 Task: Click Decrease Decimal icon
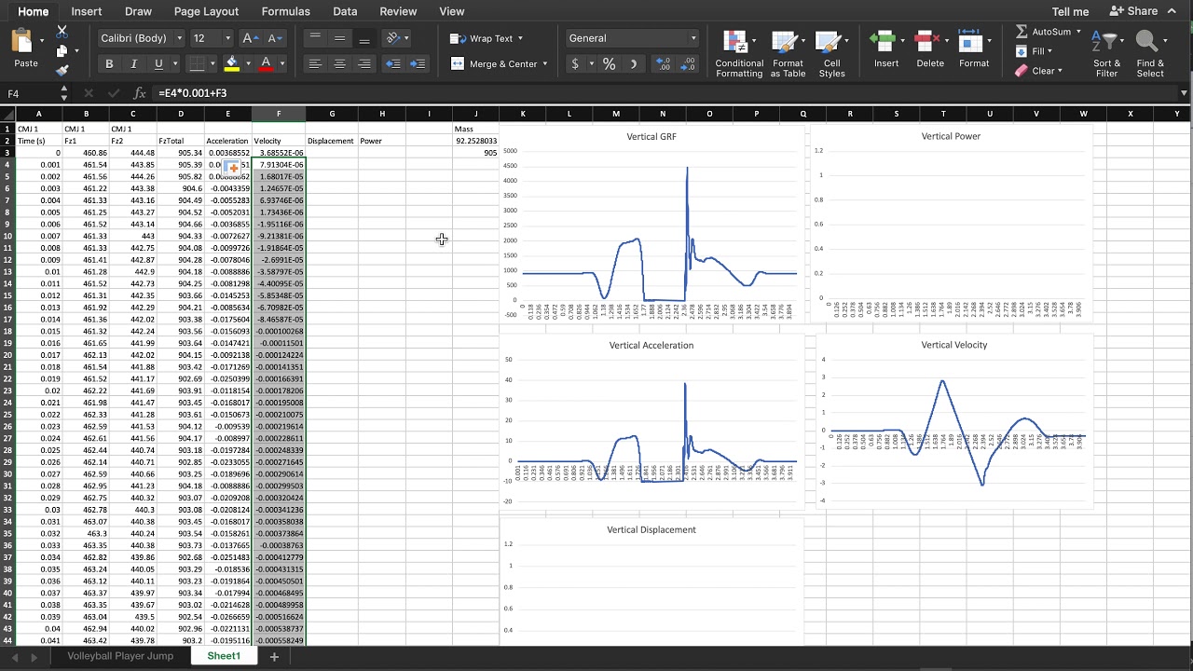[689, 63]
